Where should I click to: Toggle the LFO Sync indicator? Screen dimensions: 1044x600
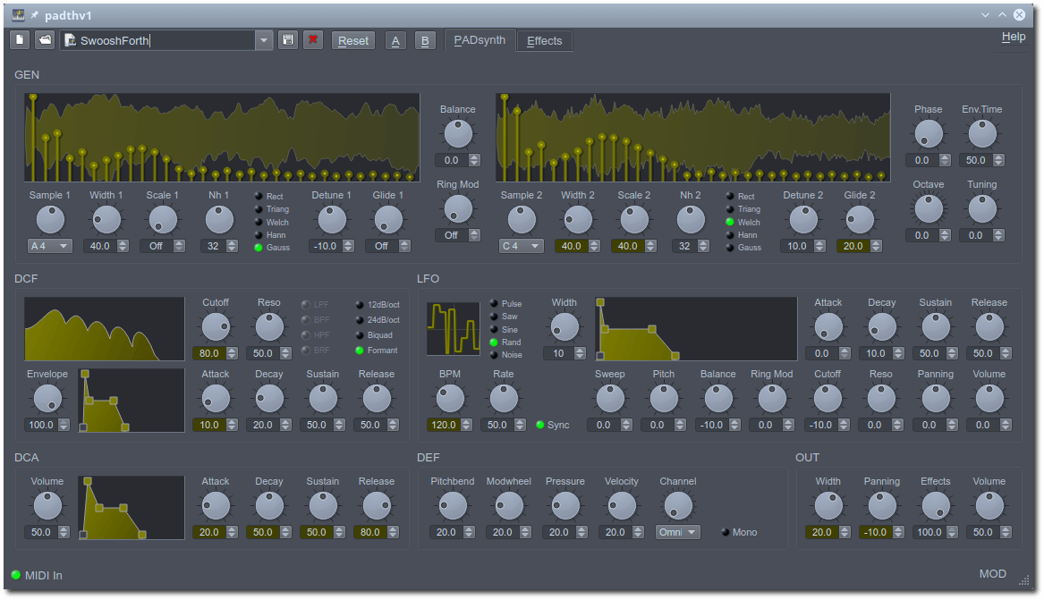(x=540, y=425)
